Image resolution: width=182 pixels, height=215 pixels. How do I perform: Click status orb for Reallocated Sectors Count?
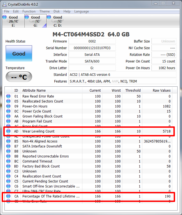click(8, 101)
